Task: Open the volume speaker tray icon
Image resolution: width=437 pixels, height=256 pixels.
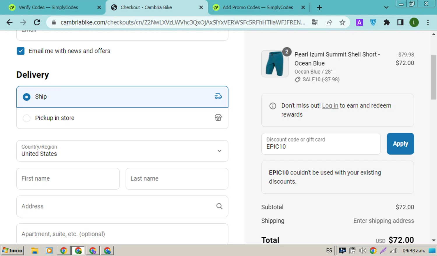Action: [362, 250]
